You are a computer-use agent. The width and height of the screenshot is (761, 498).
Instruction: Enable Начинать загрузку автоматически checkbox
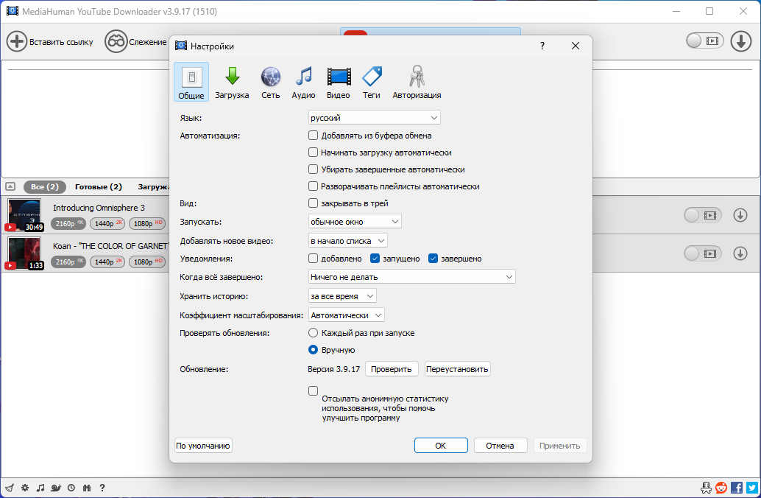[313, 152]
